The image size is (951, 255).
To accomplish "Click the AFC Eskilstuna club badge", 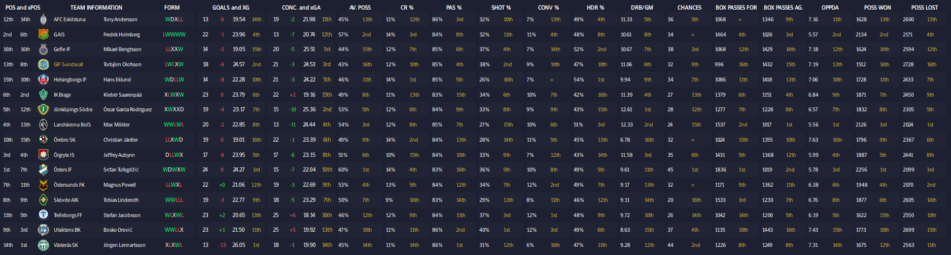I will 43,20.
